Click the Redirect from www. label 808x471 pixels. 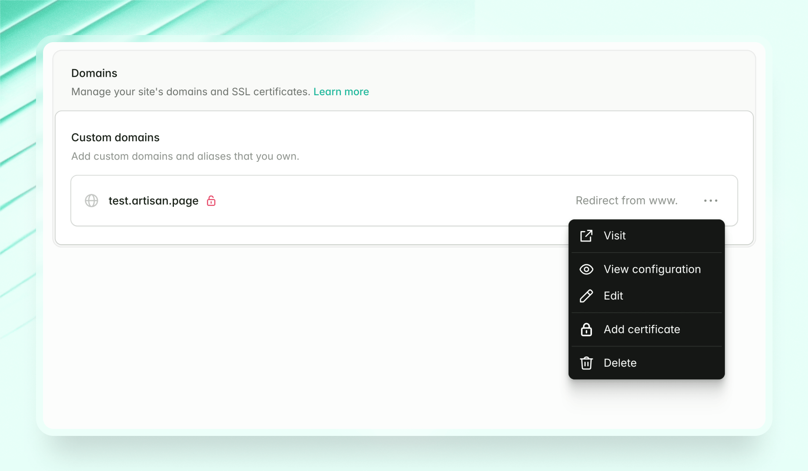pyautogui.click(x=626, y=201)
